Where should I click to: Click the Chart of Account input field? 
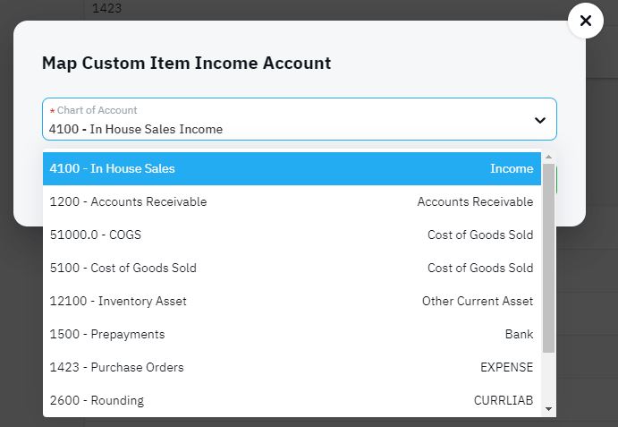tap(299, 119)
